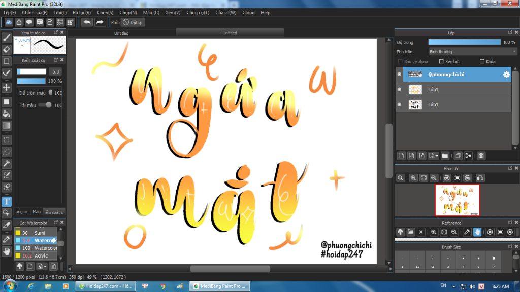Switch to the second Untitled tab
The width and height of the screenshot is (520, 292).
[230, 33]
